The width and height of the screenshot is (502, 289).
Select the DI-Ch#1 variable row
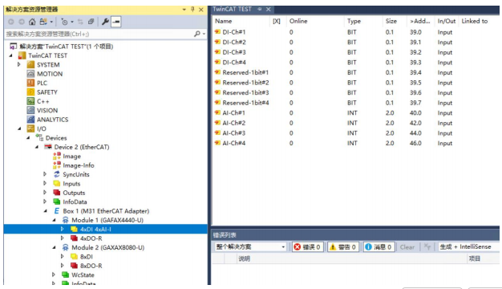(x=355, y=32)
